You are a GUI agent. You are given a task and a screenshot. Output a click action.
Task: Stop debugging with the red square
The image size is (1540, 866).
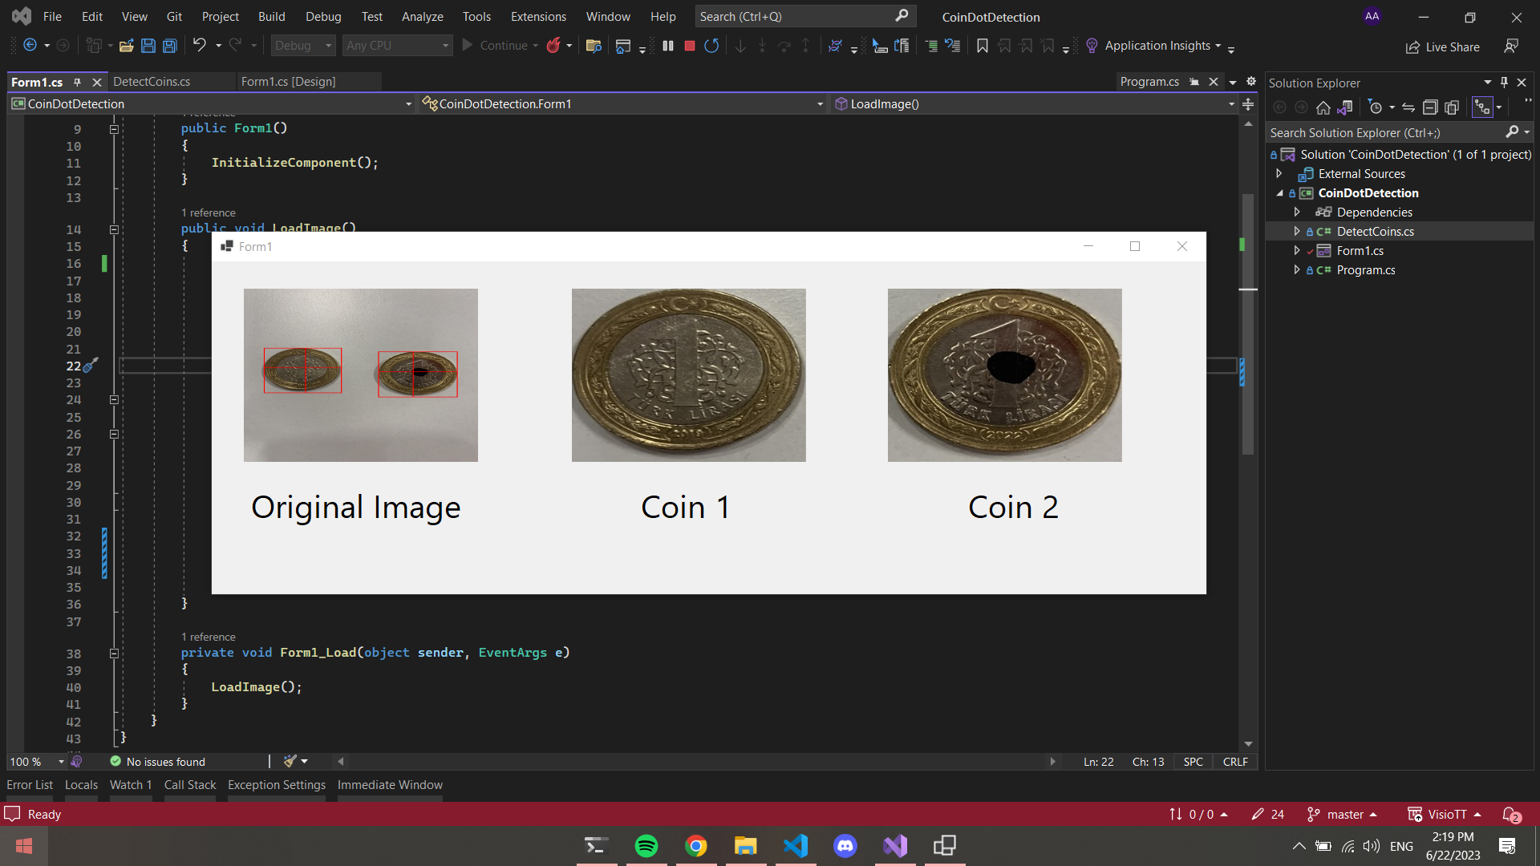point(689,46)
